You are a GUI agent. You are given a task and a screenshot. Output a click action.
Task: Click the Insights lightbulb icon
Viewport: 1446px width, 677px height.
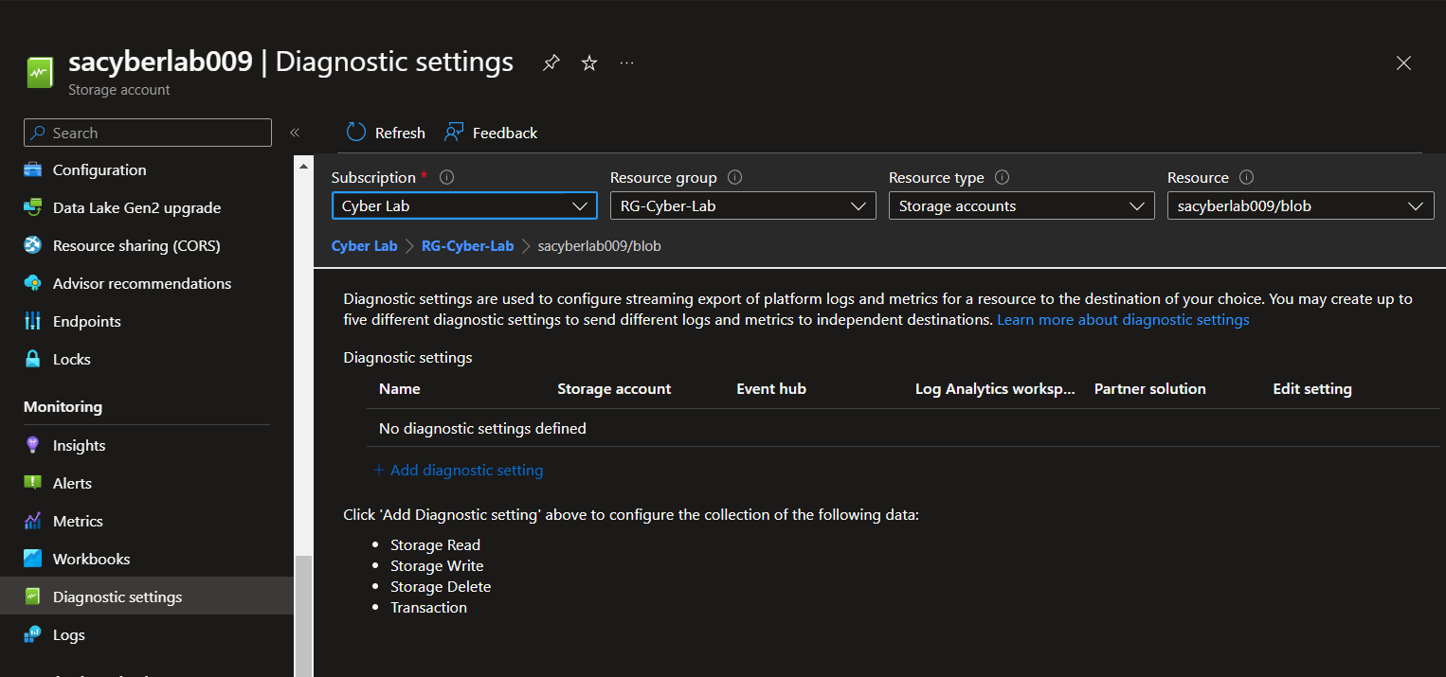click(33, 446)
